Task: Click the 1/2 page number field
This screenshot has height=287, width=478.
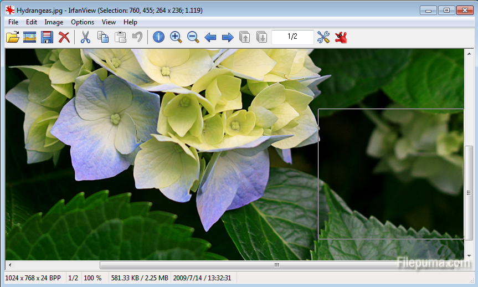Action: [292, 37]
